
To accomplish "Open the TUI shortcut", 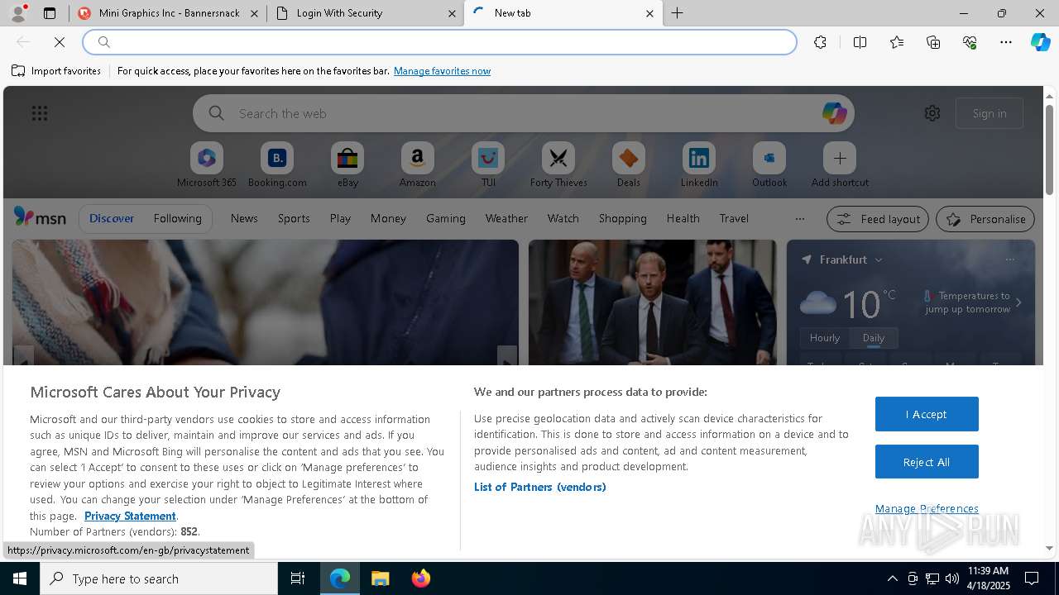I will coord(488,165).
